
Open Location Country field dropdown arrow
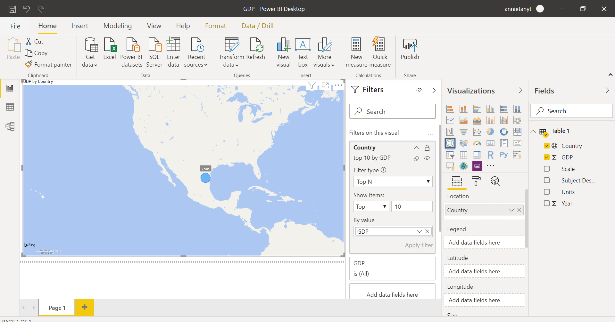(511, 210)
